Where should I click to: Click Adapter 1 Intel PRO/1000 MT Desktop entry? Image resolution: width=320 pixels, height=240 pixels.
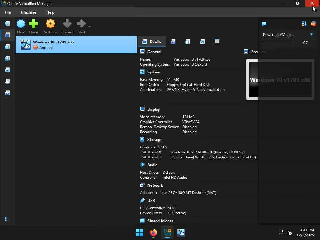188,192
